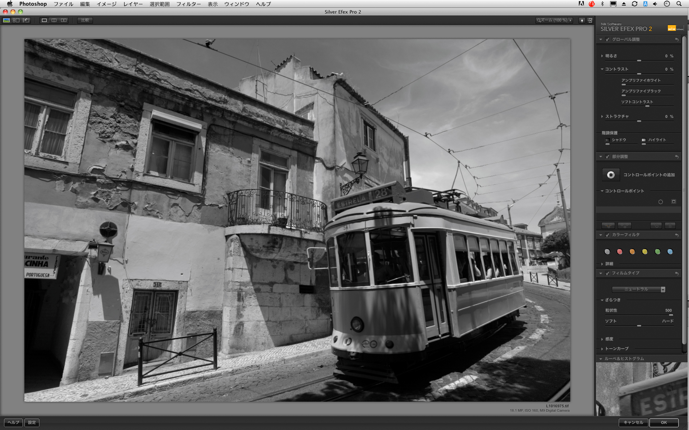Switch to side-by-side preview view

[64, 20]
